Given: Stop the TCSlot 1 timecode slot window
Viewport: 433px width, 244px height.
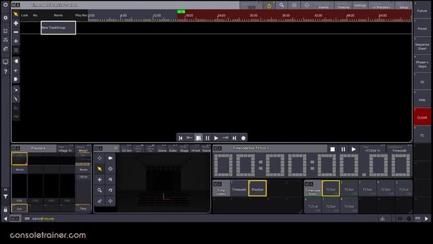Looking at the screenshot, I should 332,149.
